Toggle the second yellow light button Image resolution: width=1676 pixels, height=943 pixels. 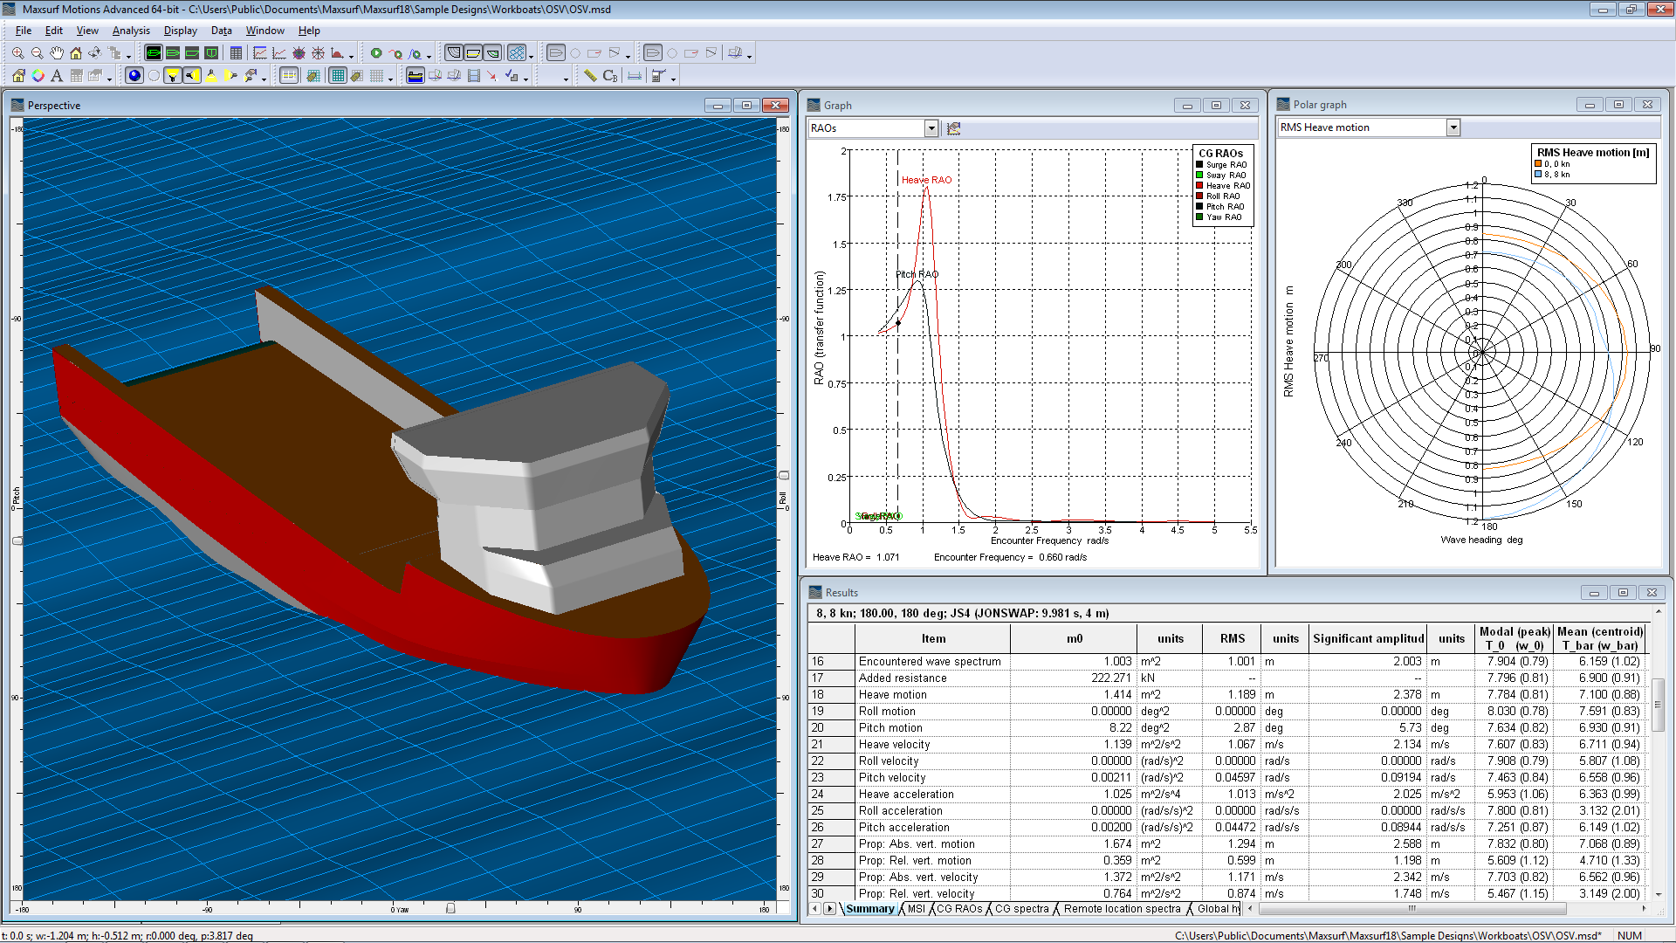click(192, 76)
